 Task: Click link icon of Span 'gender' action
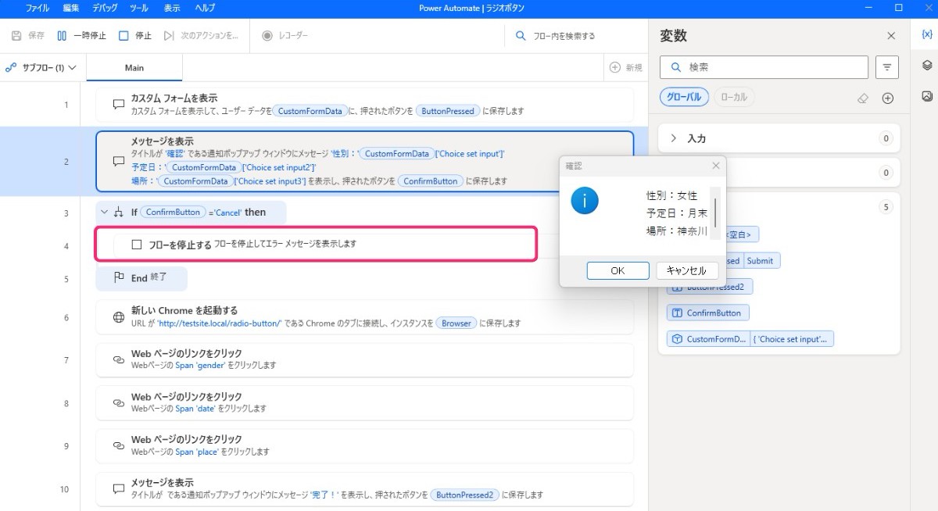coord(119,359)
